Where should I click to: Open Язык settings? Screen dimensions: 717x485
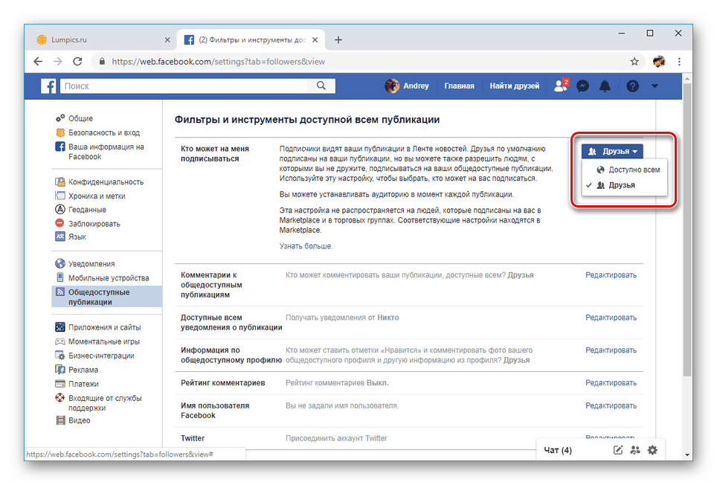point(77,237)
